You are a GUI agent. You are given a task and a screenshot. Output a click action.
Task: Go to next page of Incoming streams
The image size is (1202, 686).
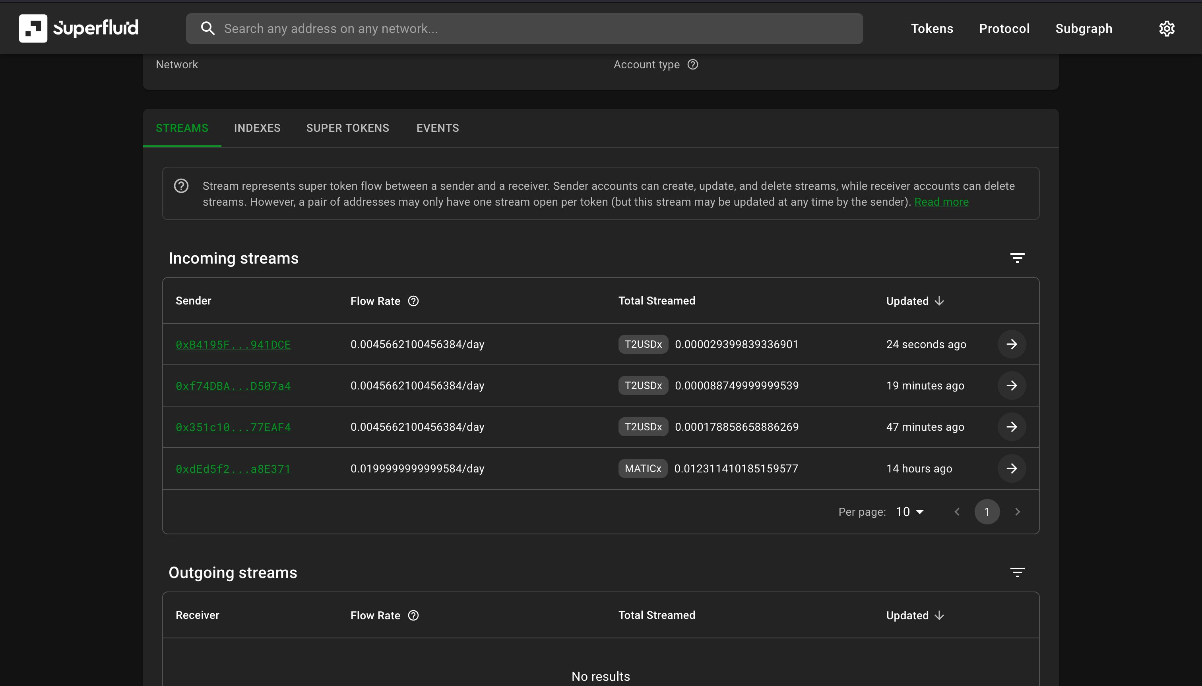pos(1017,512)
